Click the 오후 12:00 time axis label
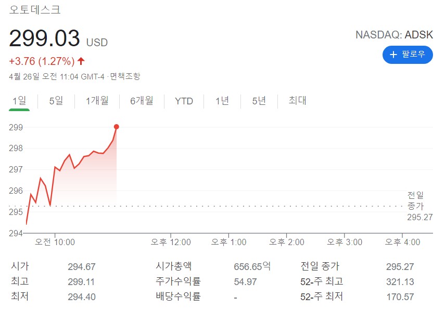This screenshot has width=445, height=310. pyautogui.click(x=171, y=242)
